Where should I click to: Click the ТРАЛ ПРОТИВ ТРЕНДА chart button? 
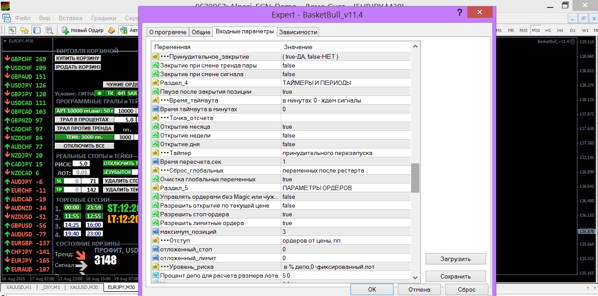coord(84,128)
